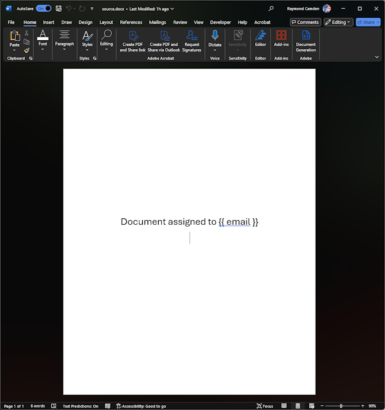Click the Share button

point(368,22)
